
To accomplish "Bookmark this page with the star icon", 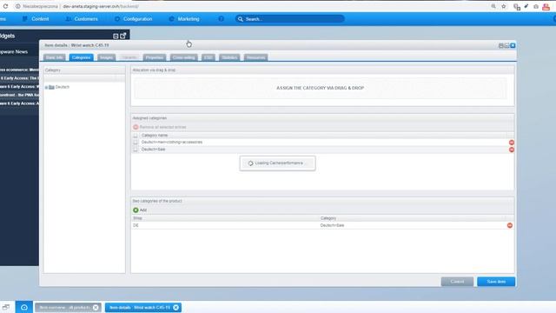I will click(504, 6).
